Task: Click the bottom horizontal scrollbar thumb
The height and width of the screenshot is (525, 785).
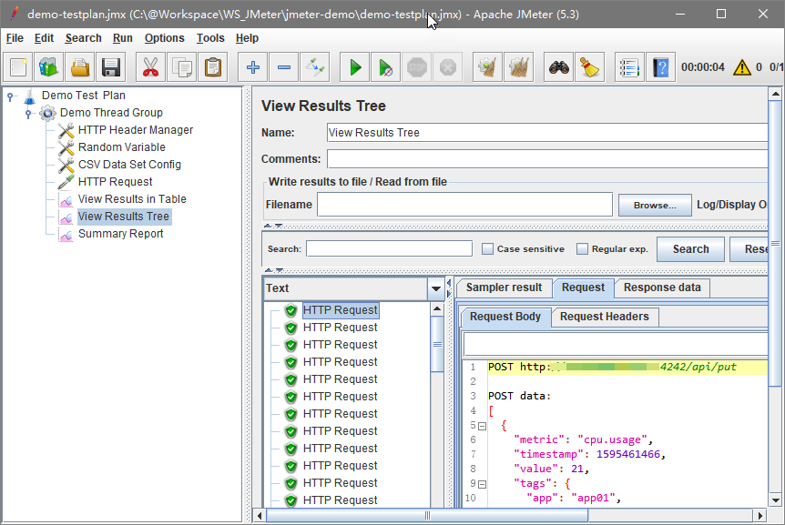Action: click(427, 515)
